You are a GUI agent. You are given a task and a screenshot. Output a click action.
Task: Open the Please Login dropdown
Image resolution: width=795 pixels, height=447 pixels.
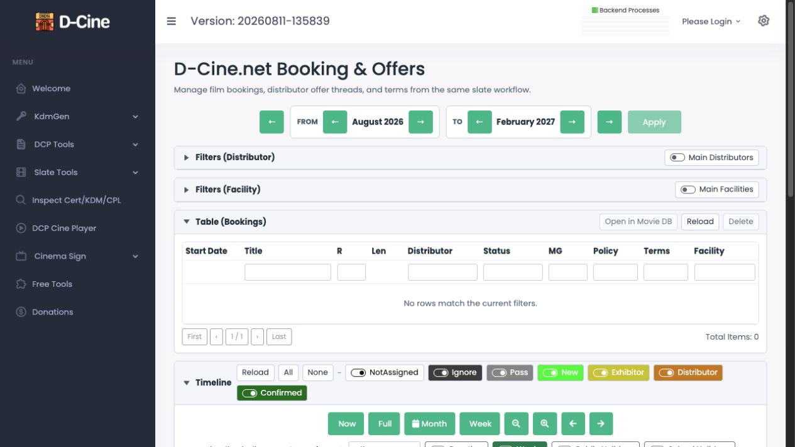(x=711, y=21)
